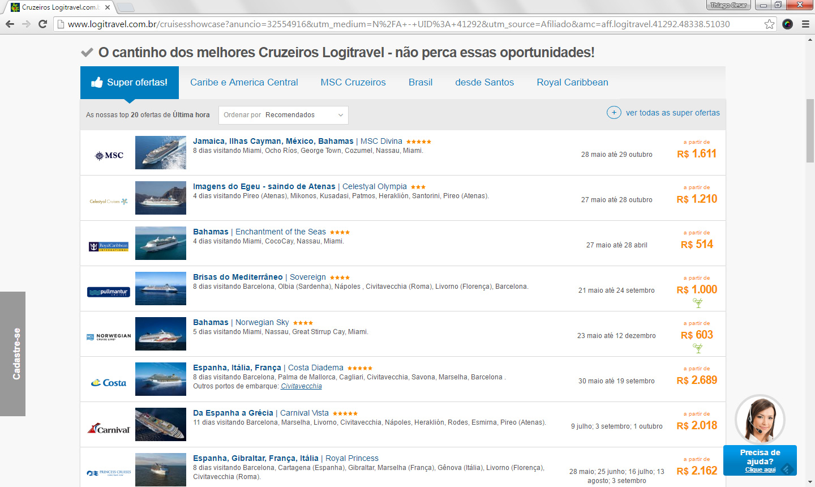Click the Costa logo
Image resolution: width=815 pixels, height=487 pixels.
click(109, 383)
